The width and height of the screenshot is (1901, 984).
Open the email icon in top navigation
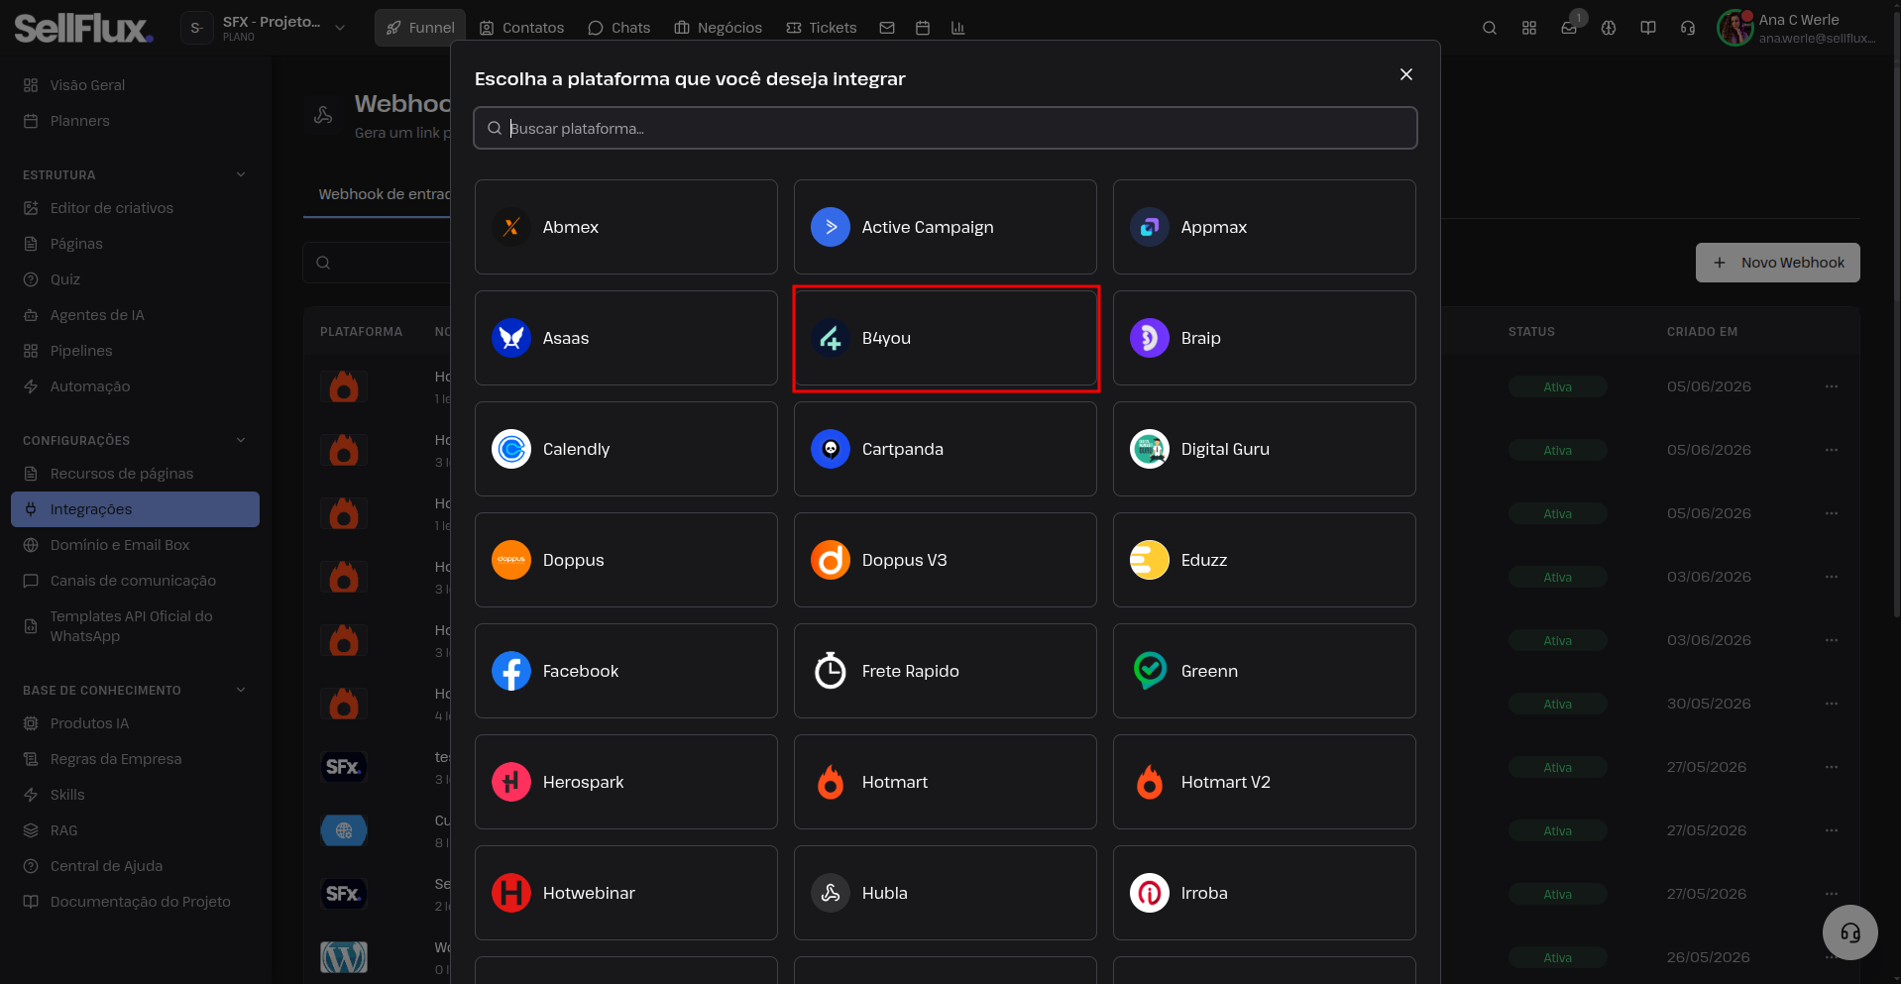[887, 28]
